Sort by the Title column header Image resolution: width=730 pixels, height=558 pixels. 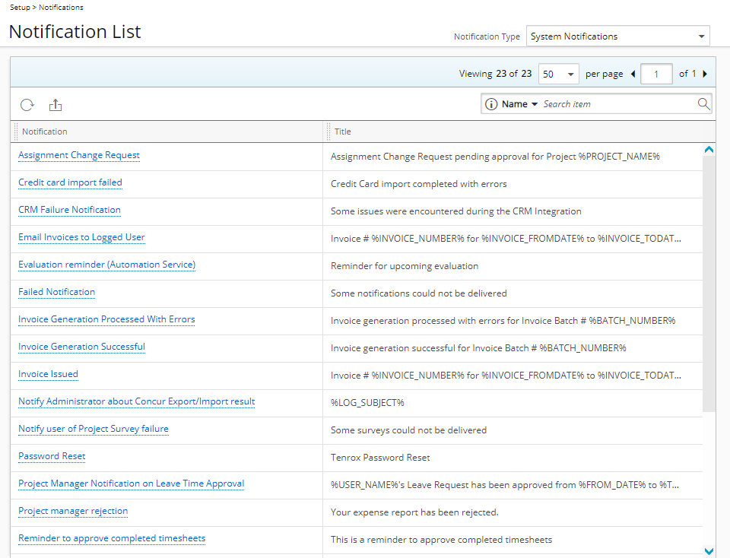coord(343,132)
